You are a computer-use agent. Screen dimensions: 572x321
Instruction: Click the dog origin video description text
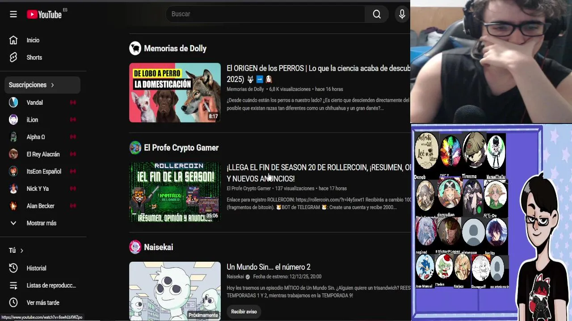coord(318,104)
